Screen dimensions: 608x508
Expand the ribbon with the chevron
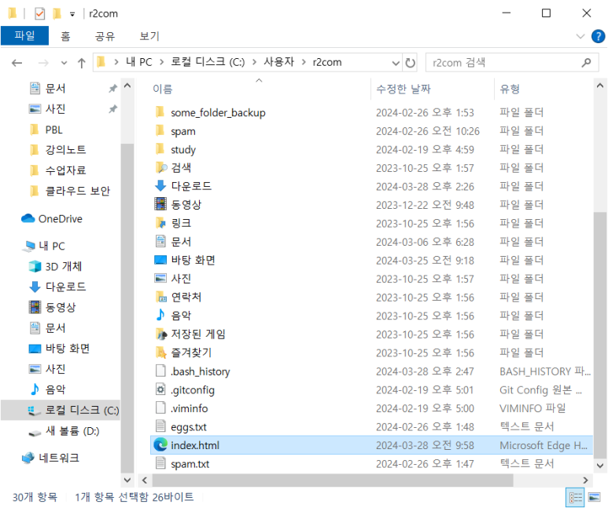pyautogui.click(x=580, y=36)
